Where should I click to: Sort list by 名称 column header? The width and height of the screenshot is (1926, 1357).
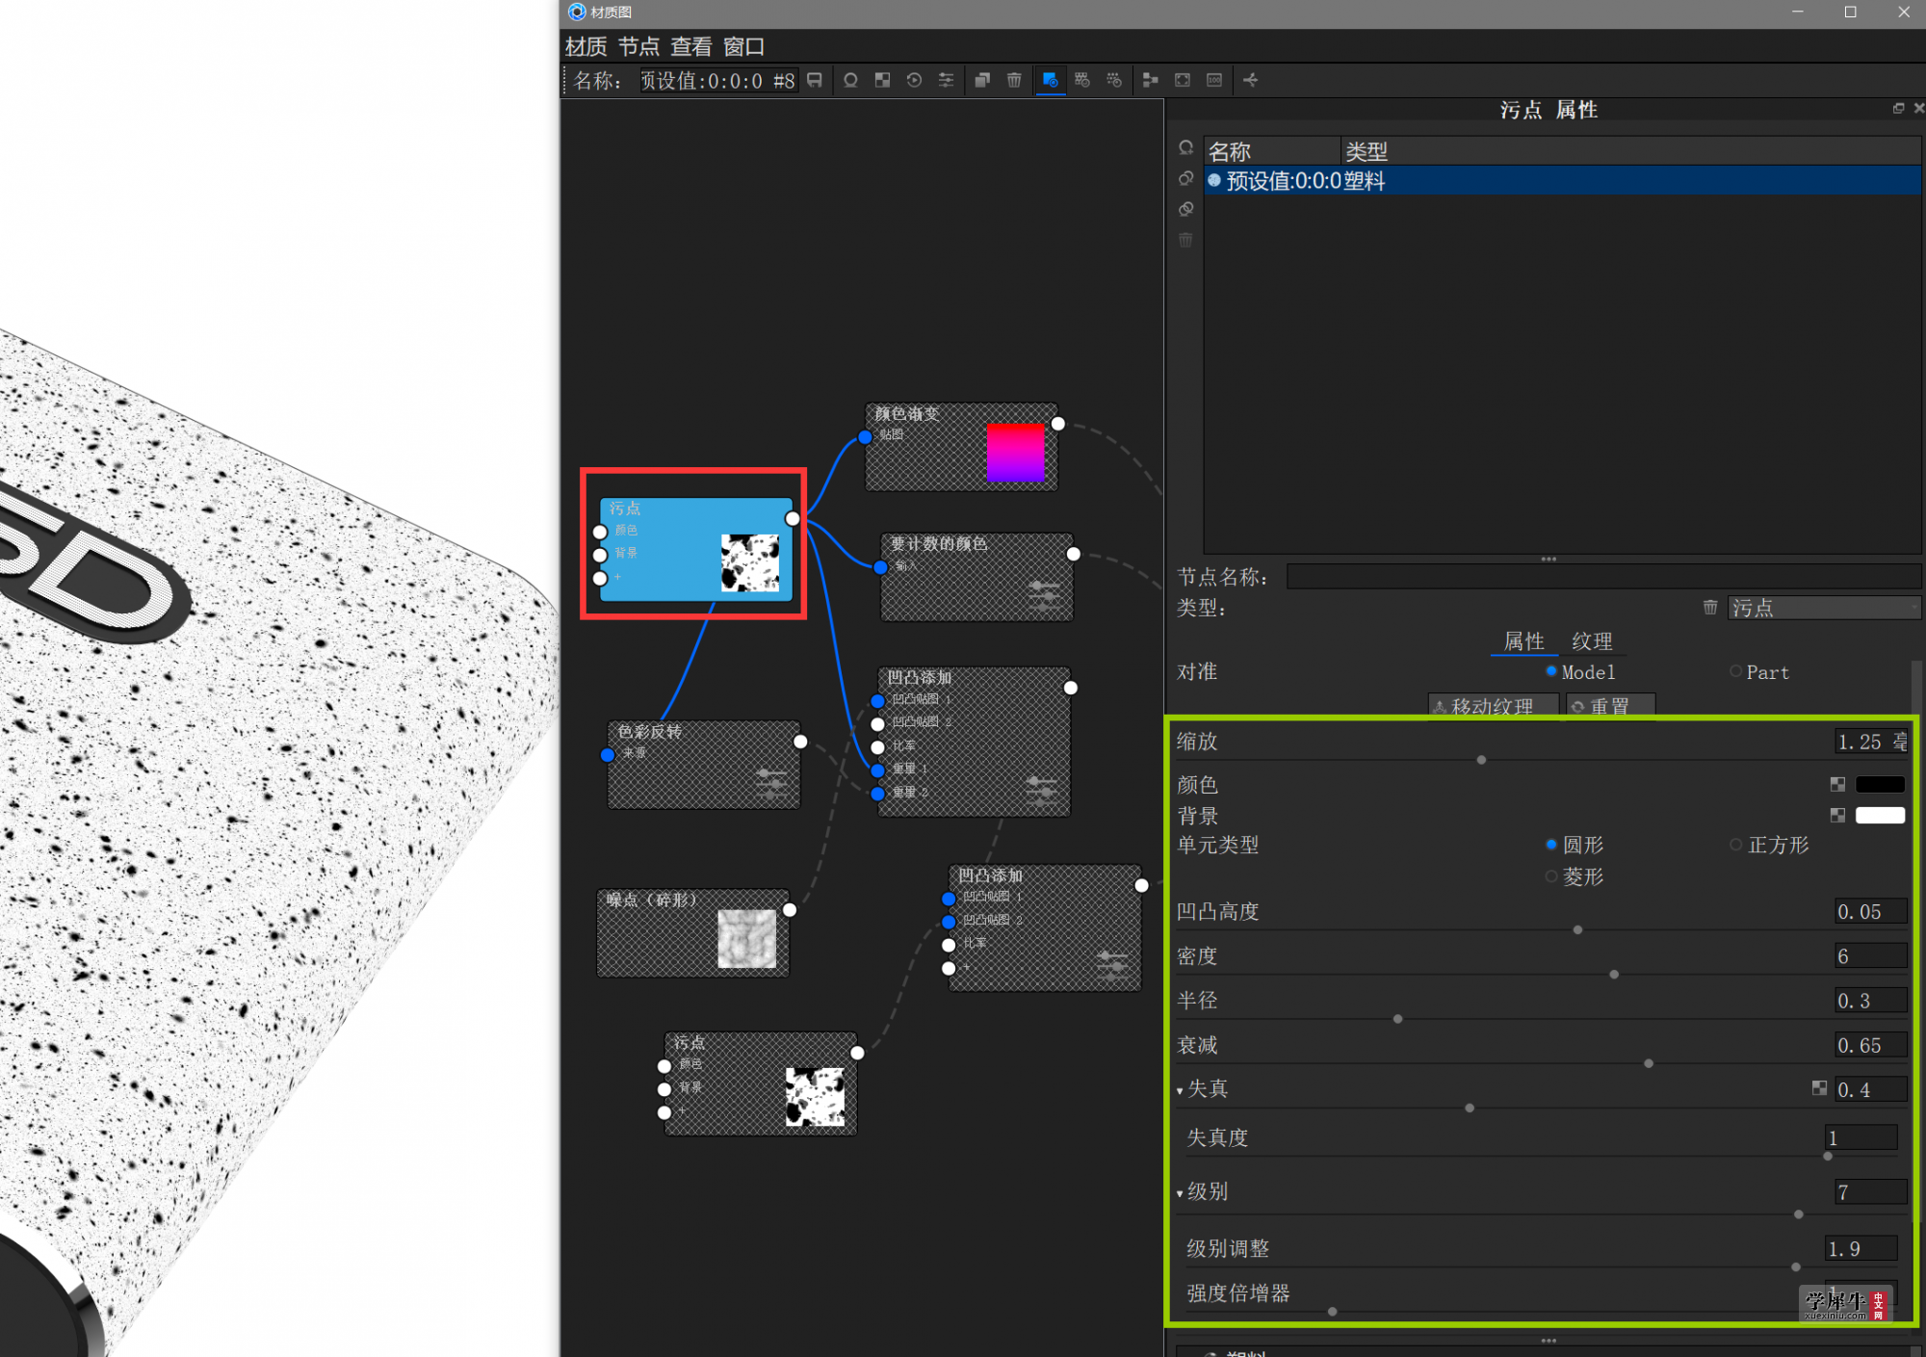pyautogui.click(x=1271, y=151)
